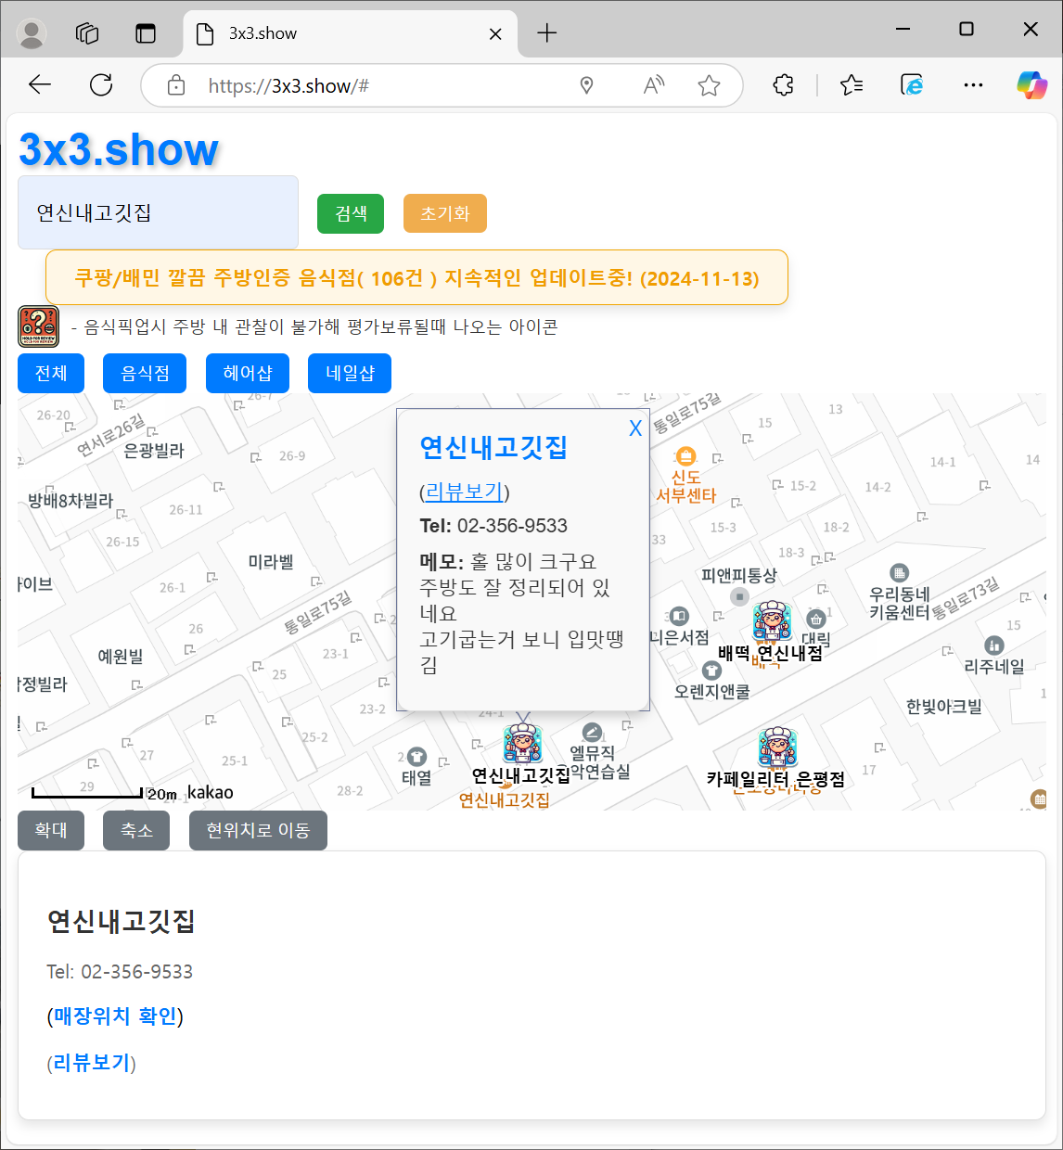The width and height of the screenshot is (1063, 1150).
Task: Close the map info popup
Action: (x=635, y=428)
